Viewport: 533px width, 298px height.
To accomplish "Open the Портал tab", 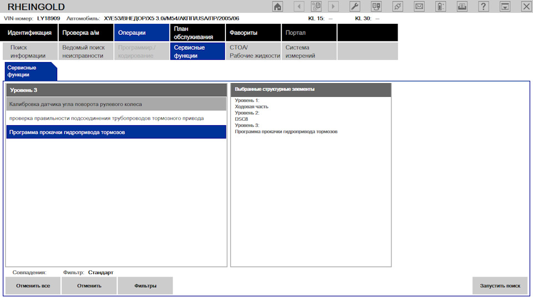I will click(309, 33).
